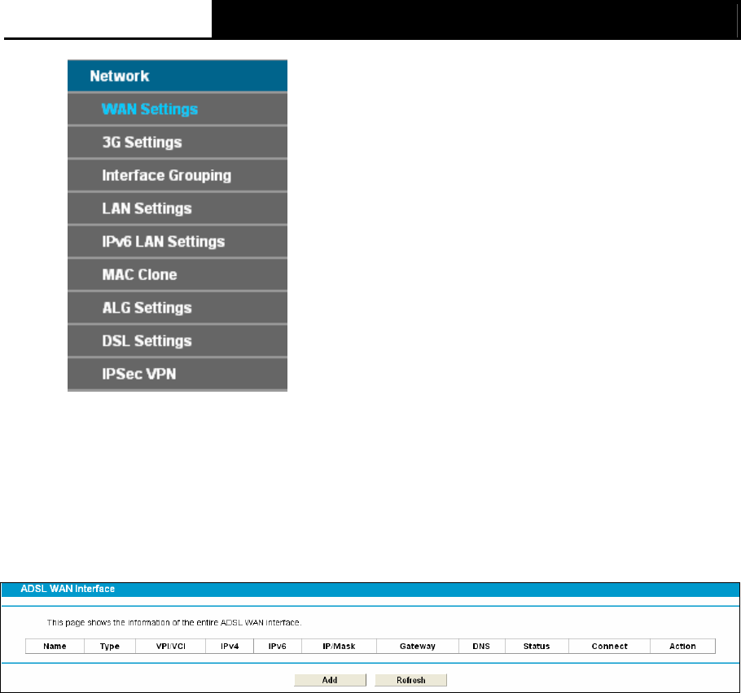Screen dimensions: 741x693
Task: Click the Type column header
Action: (110, 647)
